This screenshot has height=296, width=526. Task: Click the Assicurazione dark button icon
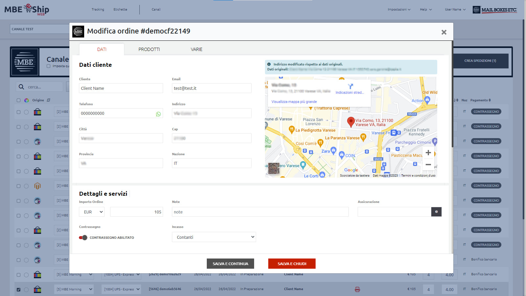point(436,212)
